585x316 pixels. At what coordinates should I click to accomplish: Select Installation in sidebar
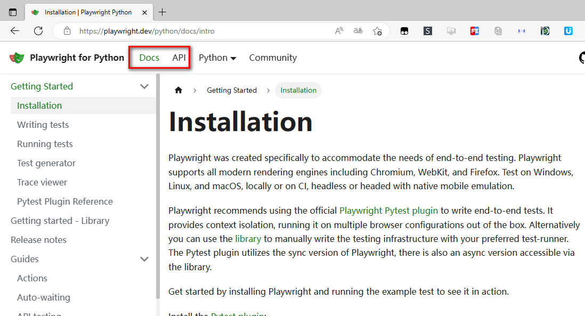coord(83,106)
